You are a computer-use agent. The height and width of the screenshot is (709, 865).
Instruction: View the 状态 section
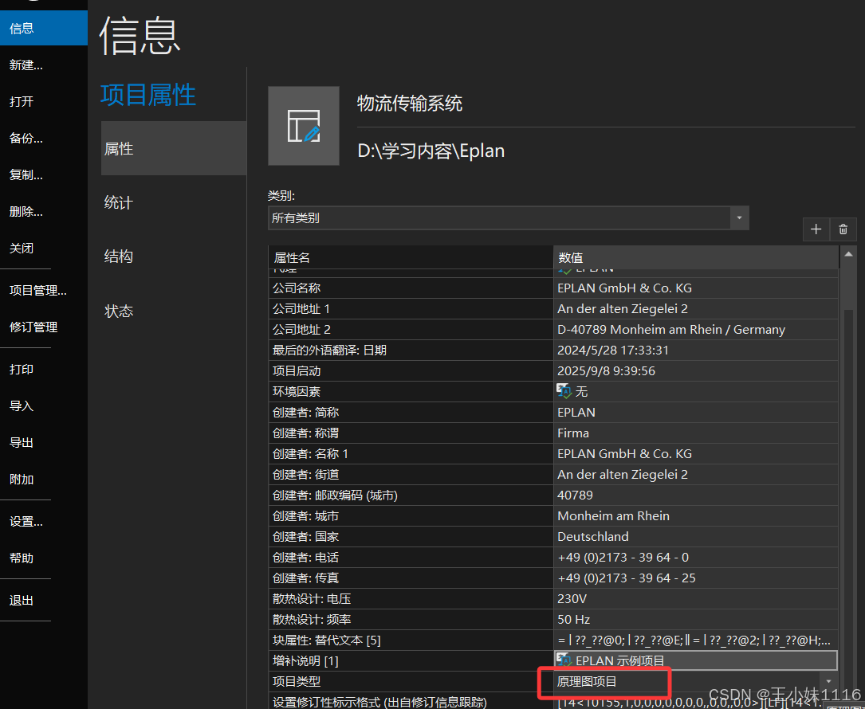117,311
